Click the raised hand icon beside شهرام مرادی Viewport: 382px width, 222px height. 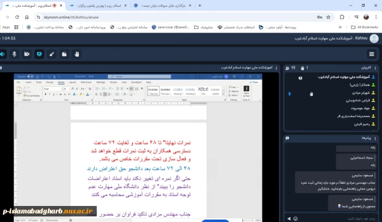(x=311, y=94)
